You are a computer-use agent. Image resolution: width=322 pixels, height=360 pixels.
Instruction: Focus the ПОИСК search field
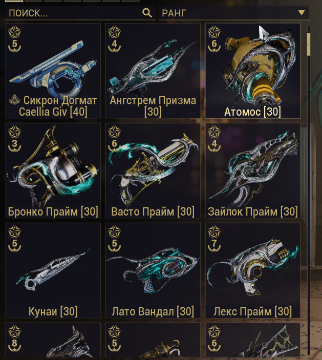click(x=80, y=13)
